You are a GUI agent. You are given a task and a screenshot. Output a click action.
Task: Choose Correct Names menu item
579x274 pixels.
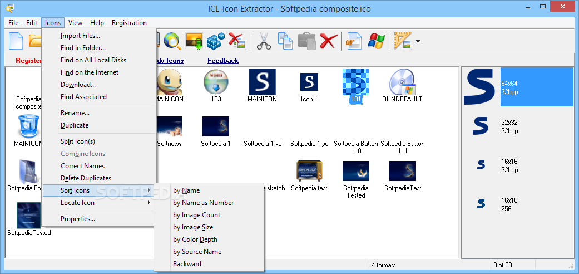[99, 165]
